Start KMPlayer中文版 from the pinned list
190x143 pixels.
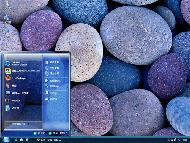[x=20, y=93]
